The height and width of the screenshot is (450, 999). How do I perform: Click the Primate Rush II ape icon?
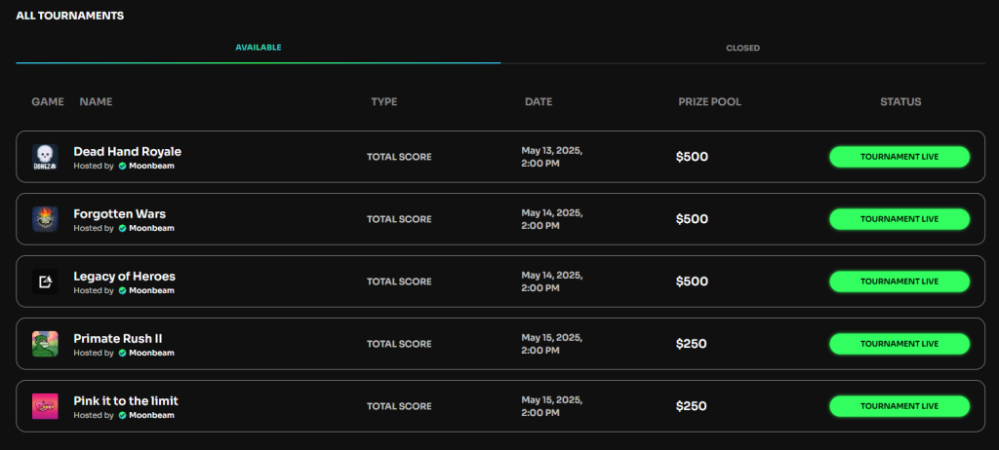click(x=45, y=344)
